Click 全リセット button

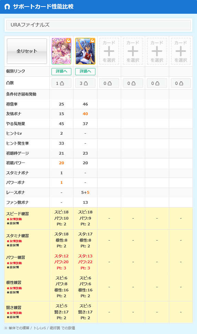(x=27, y=51)
